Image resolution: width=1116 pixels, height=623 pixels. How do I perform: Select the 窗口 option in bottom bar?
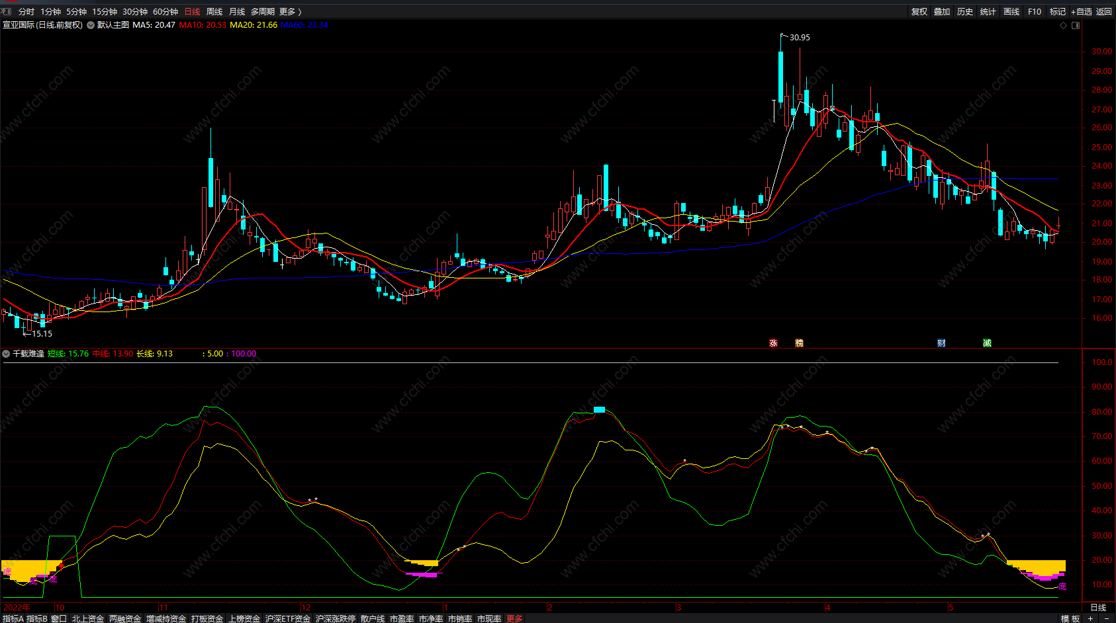pyautogui.click(x=59, y=618)
